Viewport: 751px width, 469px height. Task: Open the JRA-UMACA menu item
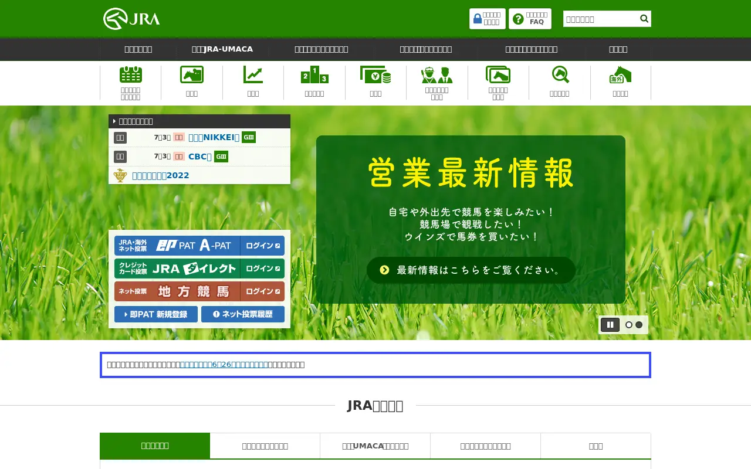pos(222,49)
